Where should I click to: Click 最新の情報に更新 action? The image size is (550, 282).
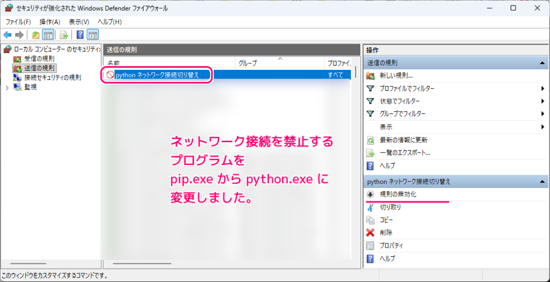403,140
